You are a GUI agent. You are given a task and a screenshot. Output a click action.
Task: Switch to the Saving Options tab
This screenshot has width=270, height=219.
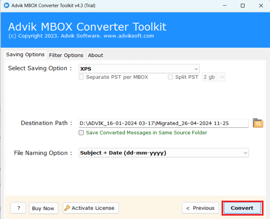(25, 54)
